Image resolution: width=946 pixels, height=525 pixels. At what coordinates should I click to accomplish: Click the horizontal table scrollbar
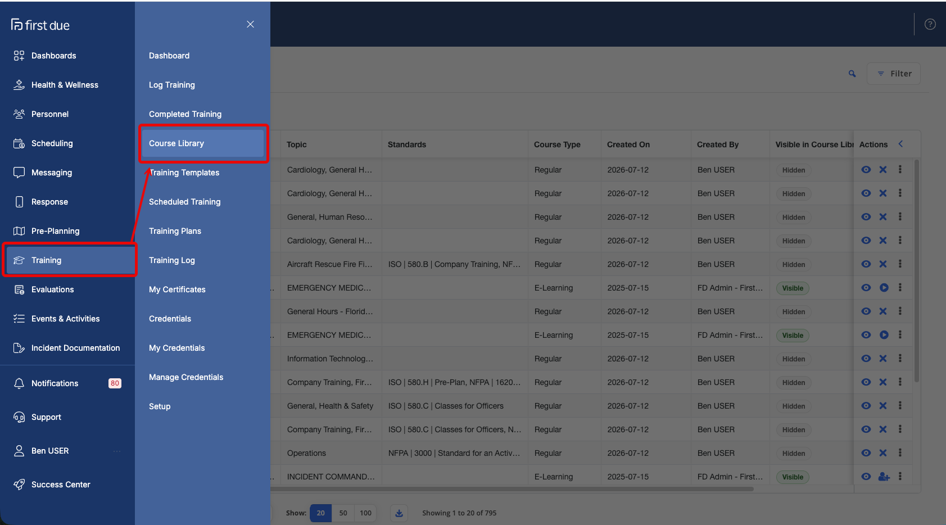(512, 489)
